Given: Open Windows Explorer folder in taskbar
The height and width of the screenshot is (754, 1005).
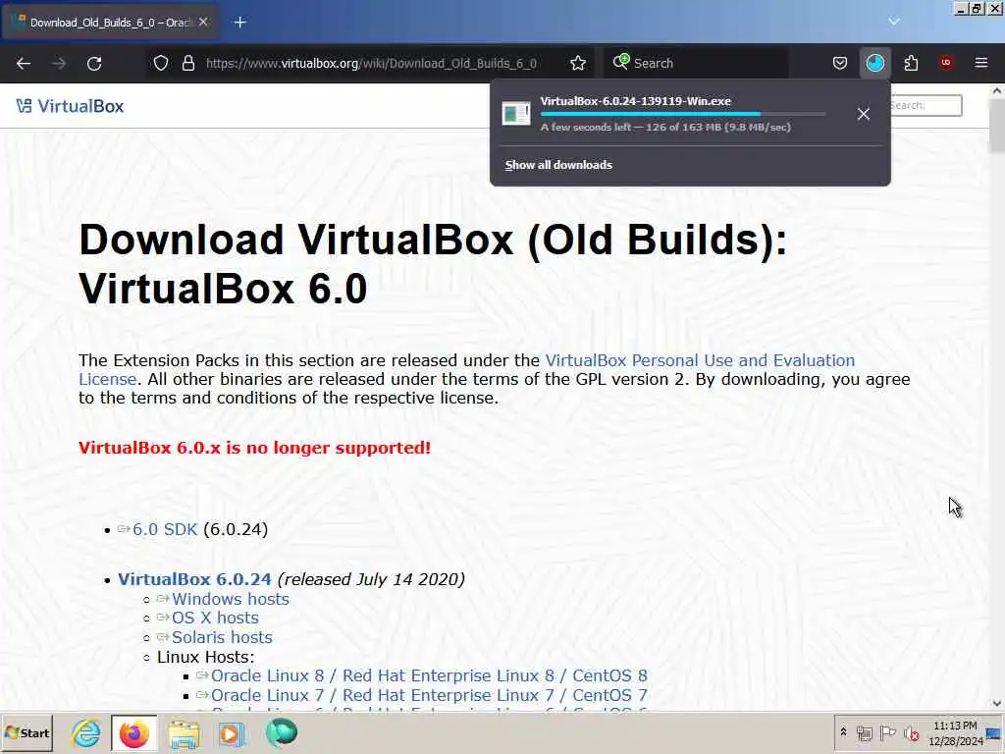Looking at the screenshot, I should point(184,732).
